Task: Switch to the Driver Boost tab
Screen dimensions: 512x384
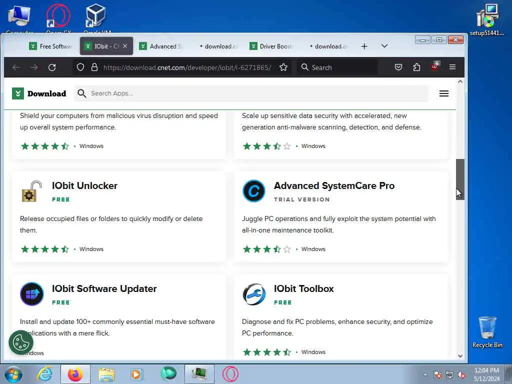Action: [x=271, y=46]
